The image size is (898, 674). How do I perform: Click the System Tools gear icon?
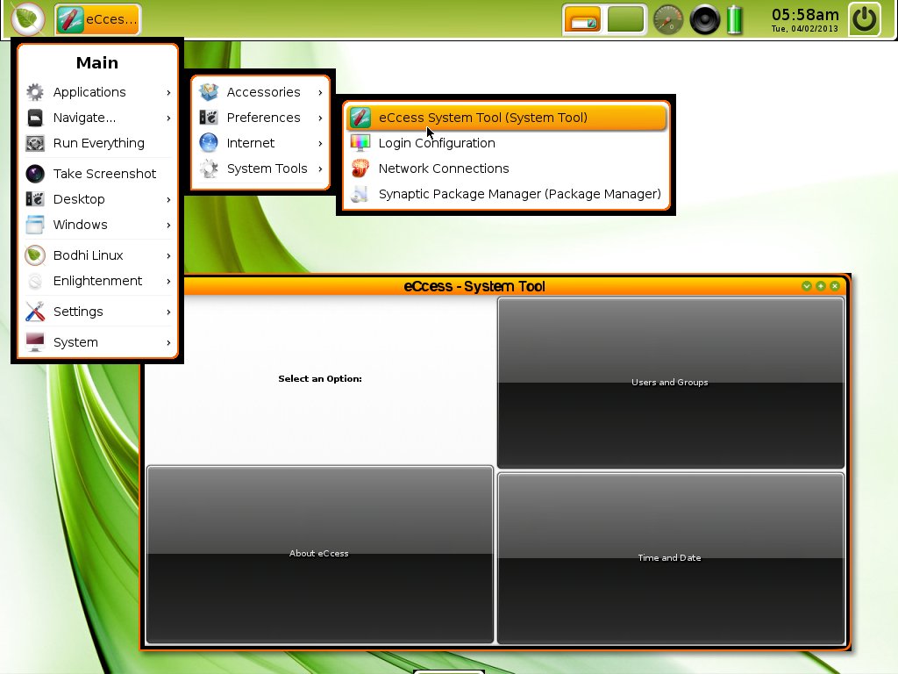(209, 168)
